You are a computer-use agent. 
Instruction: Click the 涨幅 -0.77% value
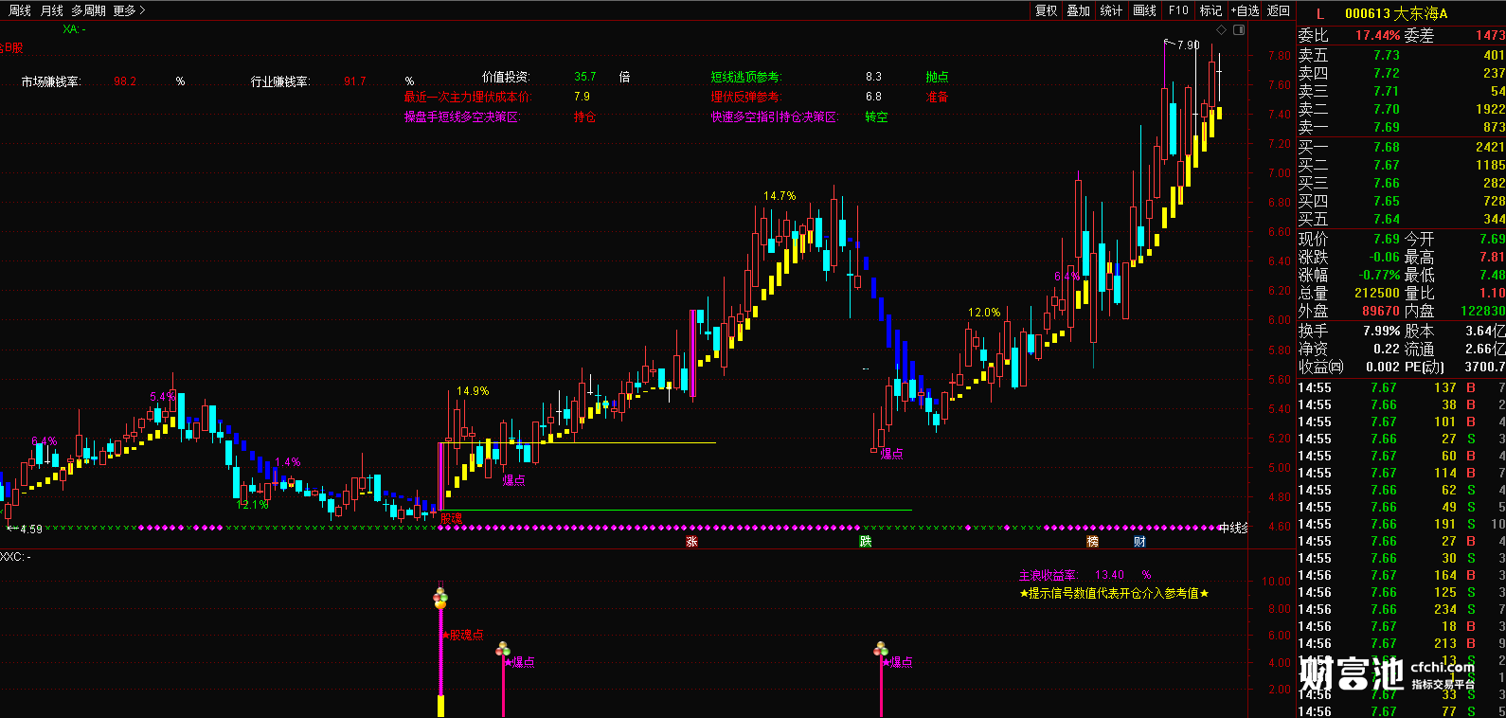(1380, 275)
